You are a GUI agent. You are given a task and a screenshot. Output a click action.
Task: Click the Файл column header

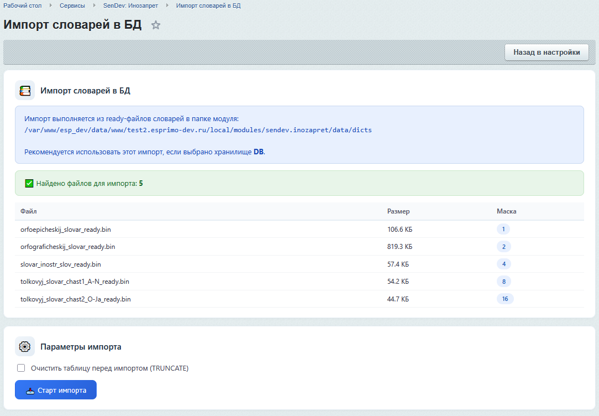pyautogui.click(x=29, y=211)
